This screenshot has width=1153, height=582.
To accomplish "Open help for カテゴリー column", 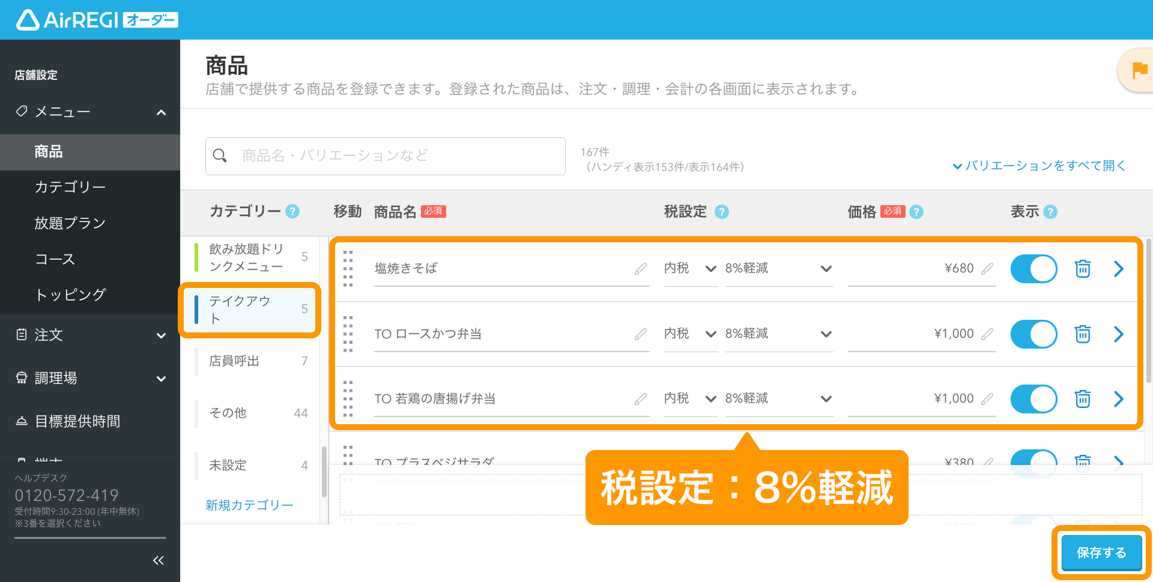I will (292, 211).
